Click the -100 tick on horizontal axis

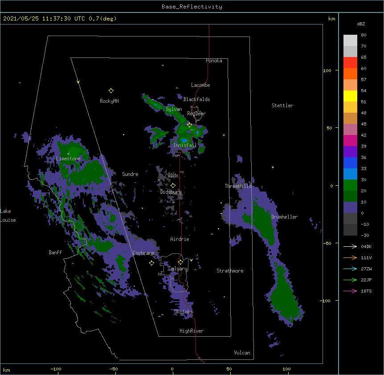pos(56,369)
